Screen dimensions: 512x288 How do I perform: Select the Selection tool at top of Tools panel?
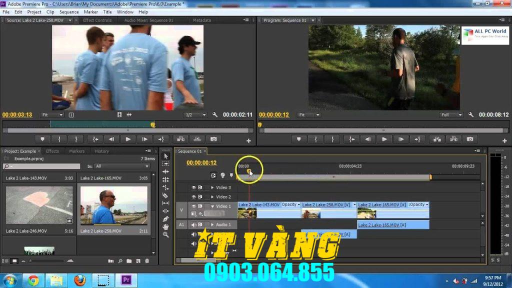point(166,156)
